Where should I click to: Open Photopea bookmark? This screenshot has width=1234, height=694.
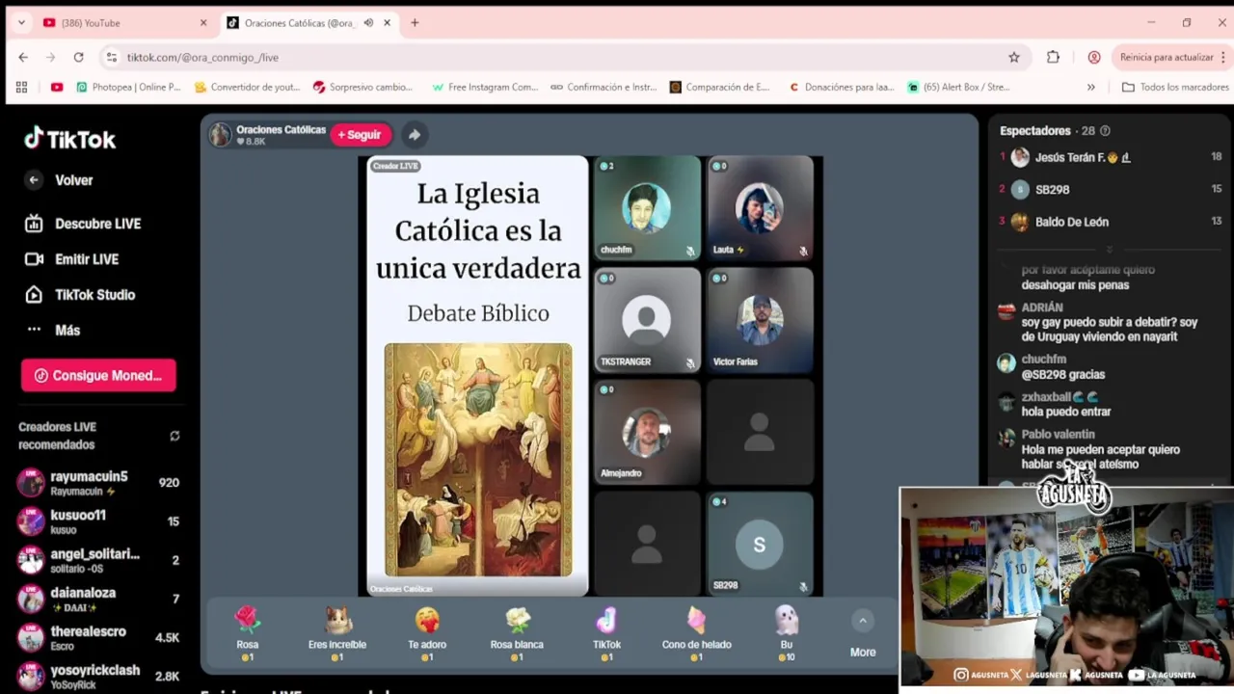pos(128,88)
